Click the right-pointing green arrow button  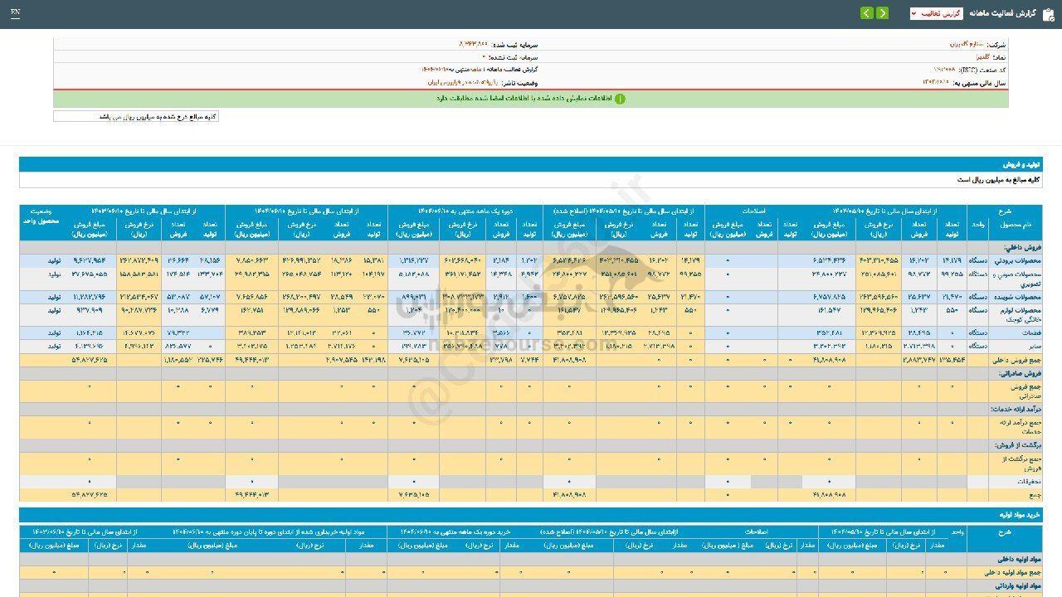pos(882,13)
